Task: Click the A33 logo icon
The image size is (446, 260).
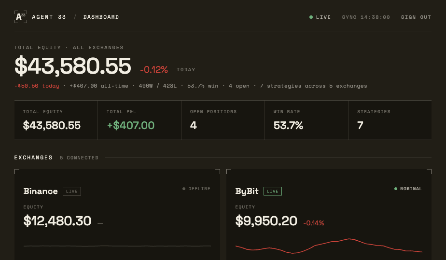Action: pyautogui.click(x=21, y=17)
